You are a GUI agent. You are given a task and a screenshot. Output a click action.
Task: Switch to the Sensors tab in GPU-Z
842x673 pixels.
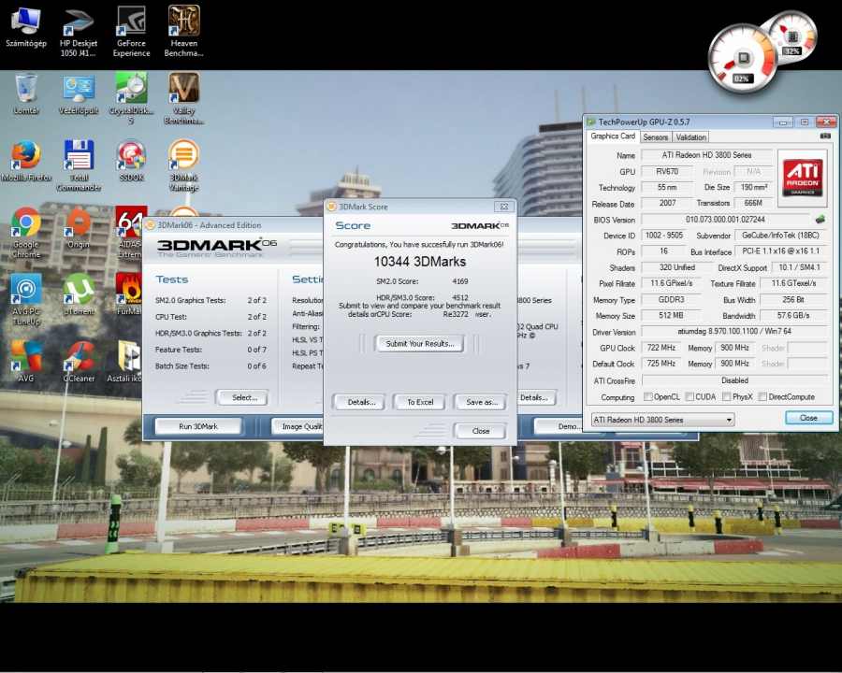click(x=656, y=137)
